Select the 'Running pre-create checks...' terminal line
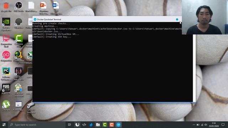228x128 pixels. 51,23
